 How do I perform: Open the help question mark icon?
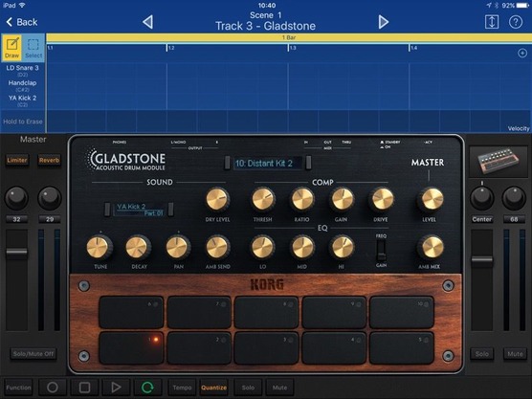pos(516,22)
